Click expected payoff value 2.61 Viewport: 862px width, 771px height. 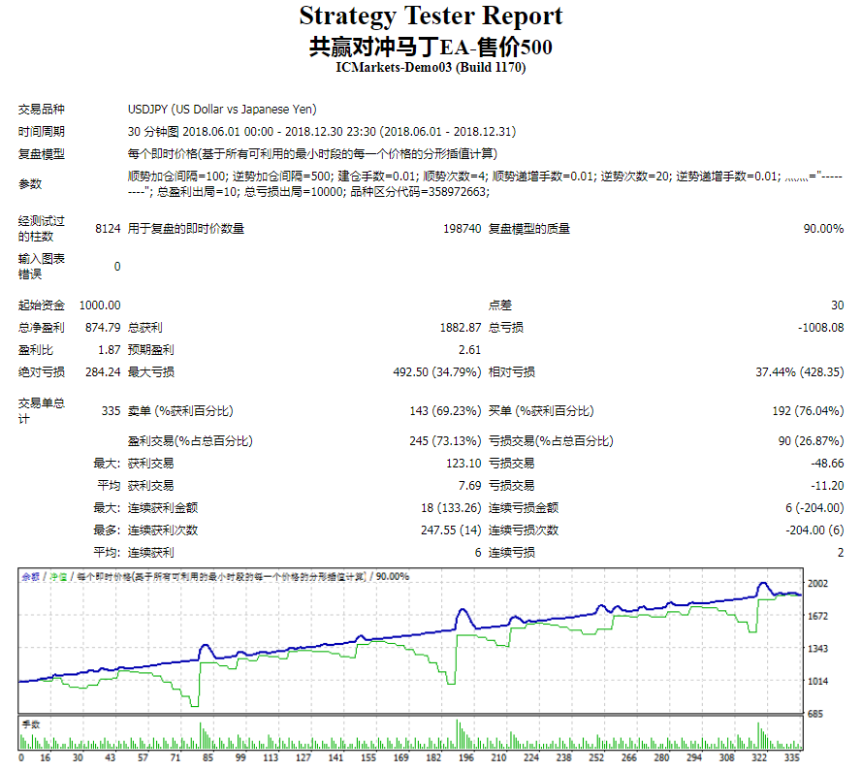[x=469, y=350]
